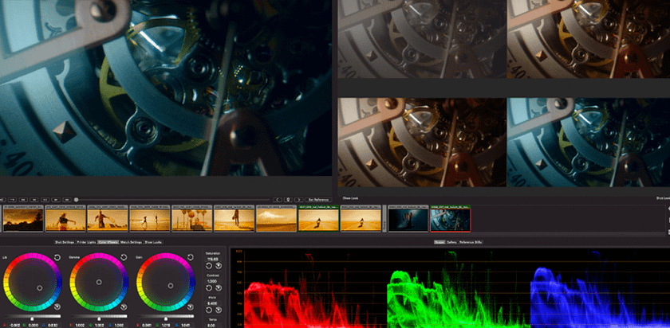This screenshot has width=670, height=328.
Task: Click the Show Look label
Action: (x=350, y=198)
